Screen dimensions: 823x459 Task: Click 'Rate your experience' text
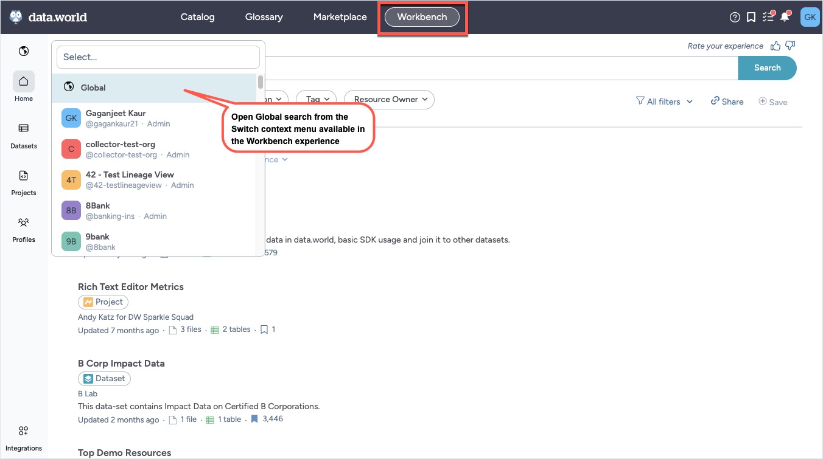[x=726, y=46]
